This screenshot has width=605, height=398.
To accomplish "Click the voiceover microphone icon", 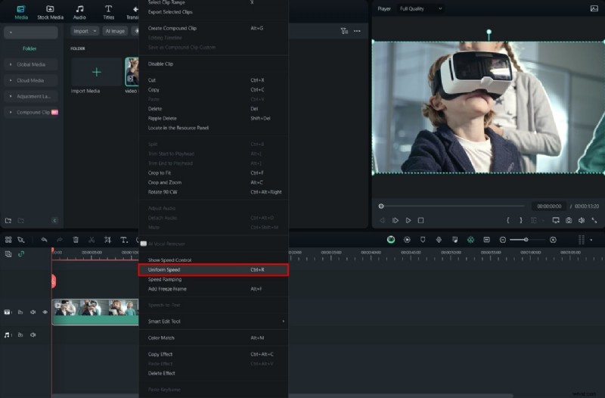I will point(439,240).
